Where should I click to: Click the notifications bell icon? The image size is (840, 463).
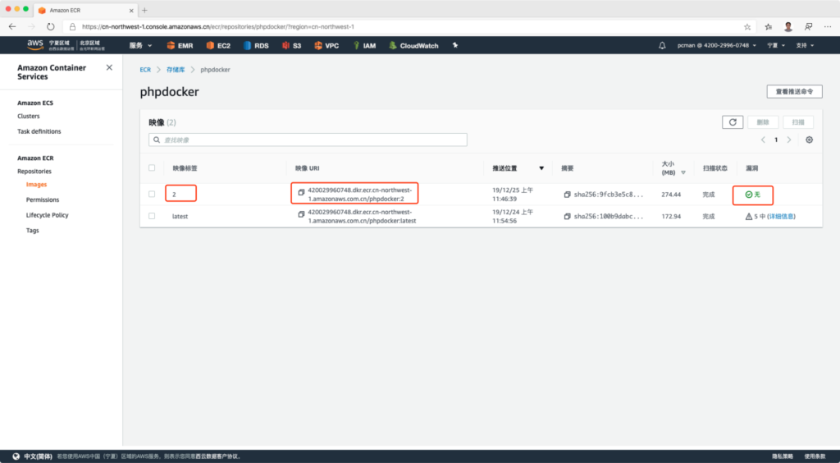662,46
